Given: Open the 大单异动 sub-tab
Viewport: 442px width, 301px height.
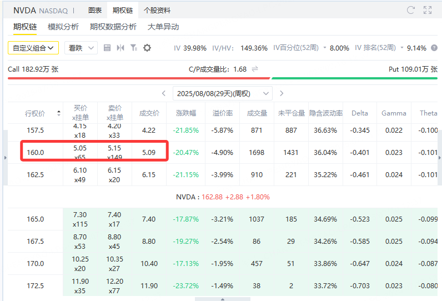Looking at the screenshot, I should [x=163, y=27].
